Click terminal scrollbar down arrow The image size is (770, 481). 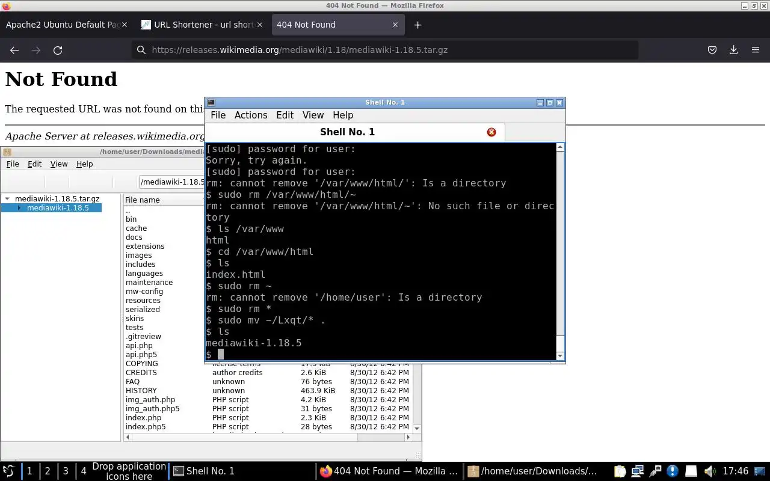coord(560,356)
